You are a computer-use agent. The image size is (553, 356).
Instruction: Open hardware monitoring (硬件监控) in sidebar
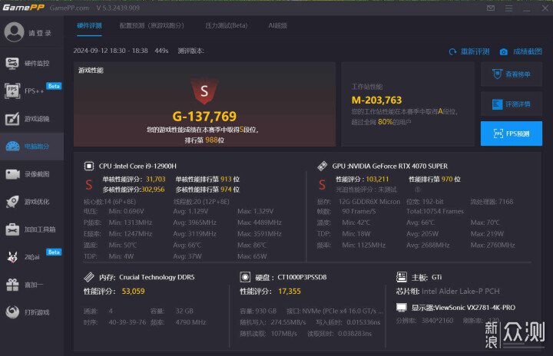click(31, 64)
